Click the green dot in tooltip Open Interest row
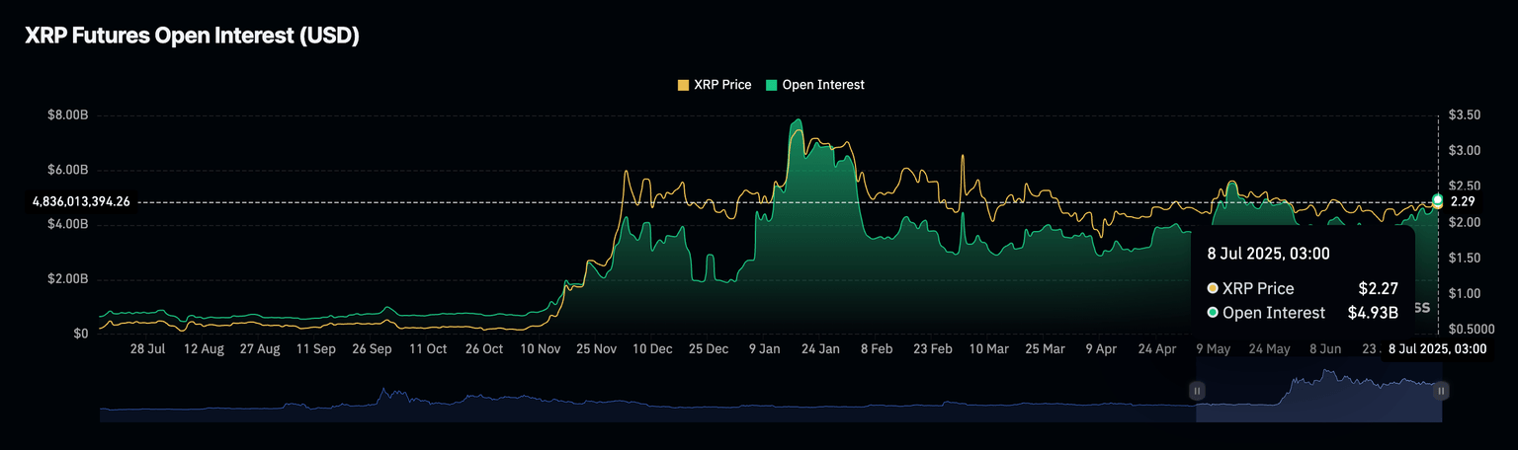1518x450 pixels. coord(1213,313)
